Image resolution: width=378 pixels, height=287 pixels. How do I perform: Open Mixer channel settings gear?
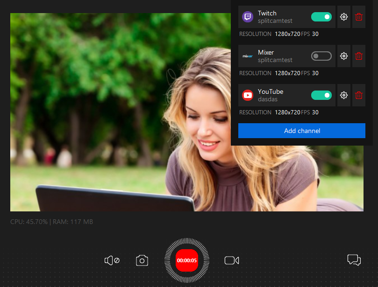click(343, 56)
